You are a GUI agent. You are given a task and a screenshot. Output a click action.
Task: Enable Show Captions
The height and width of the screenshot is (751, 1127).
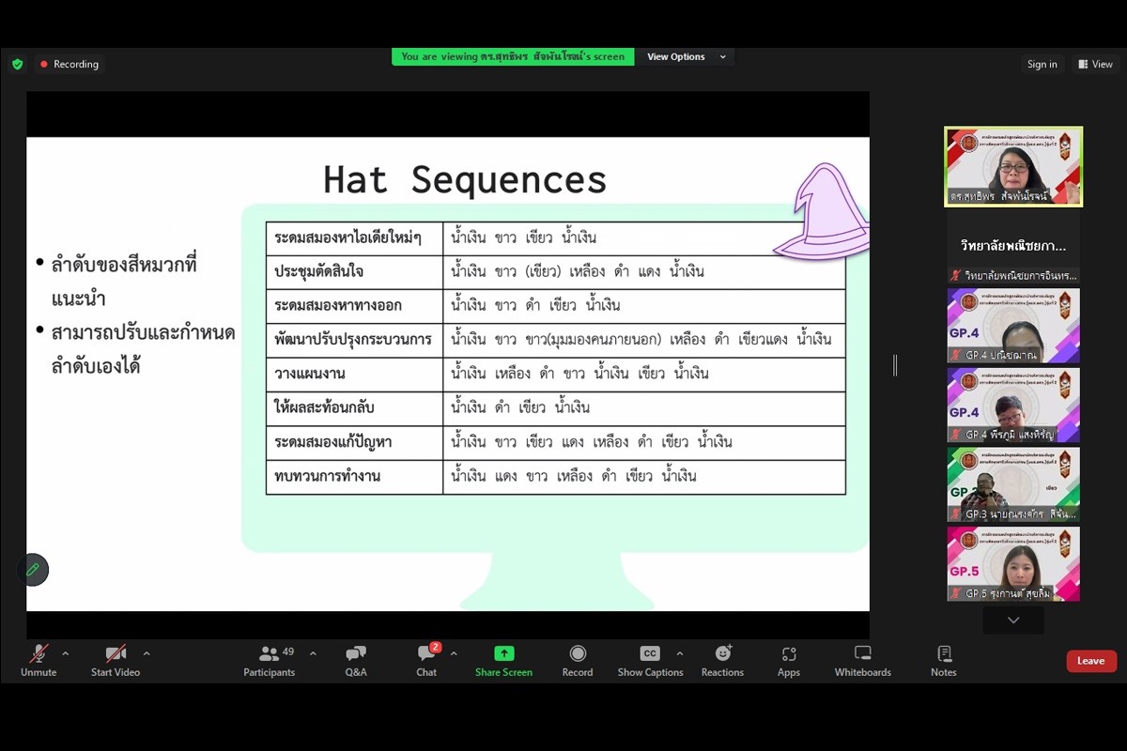650,653
